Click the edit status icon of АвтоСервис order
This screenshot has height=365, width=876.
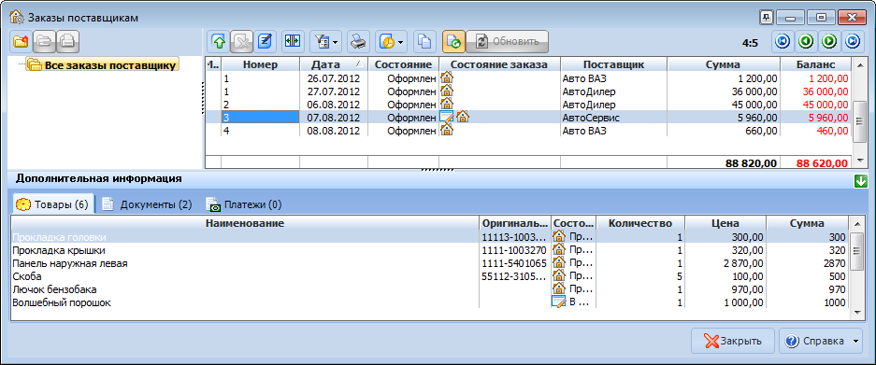coord(447,118)
